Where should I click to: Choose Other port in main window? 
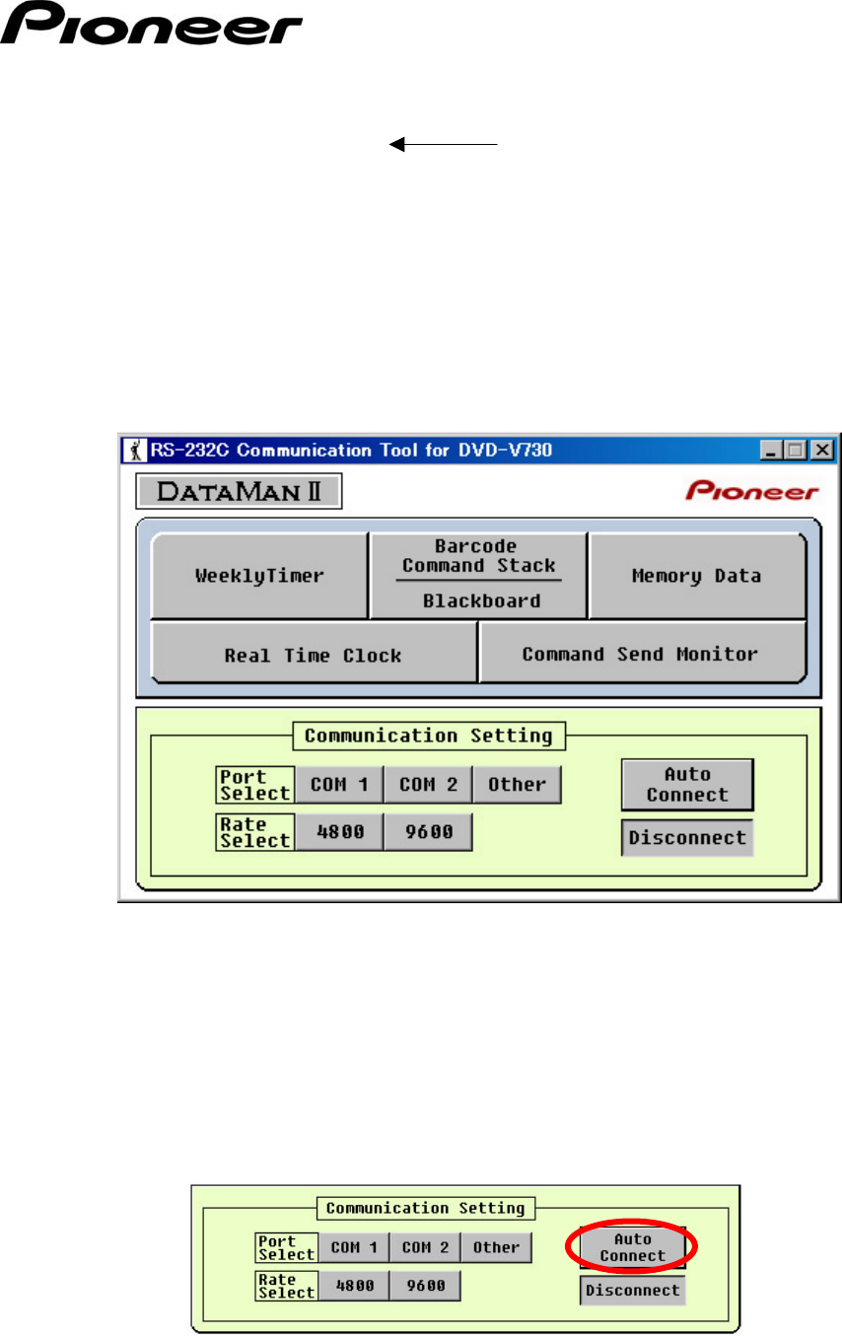click(x=517, y=785)
